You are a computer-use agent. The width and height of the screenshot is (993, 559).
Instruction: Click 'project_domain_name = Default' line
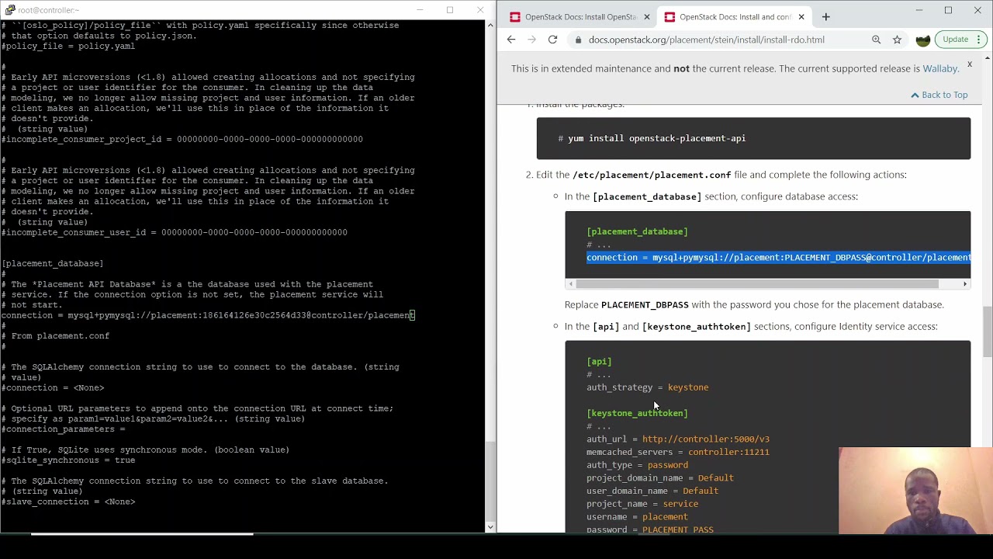[x=660, y=478]
